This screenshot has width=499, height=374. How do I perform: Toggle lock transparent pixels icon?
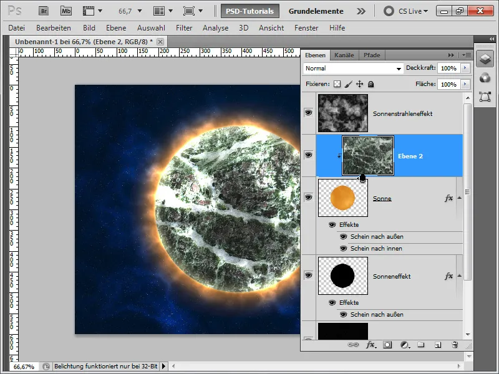point(337,84)
